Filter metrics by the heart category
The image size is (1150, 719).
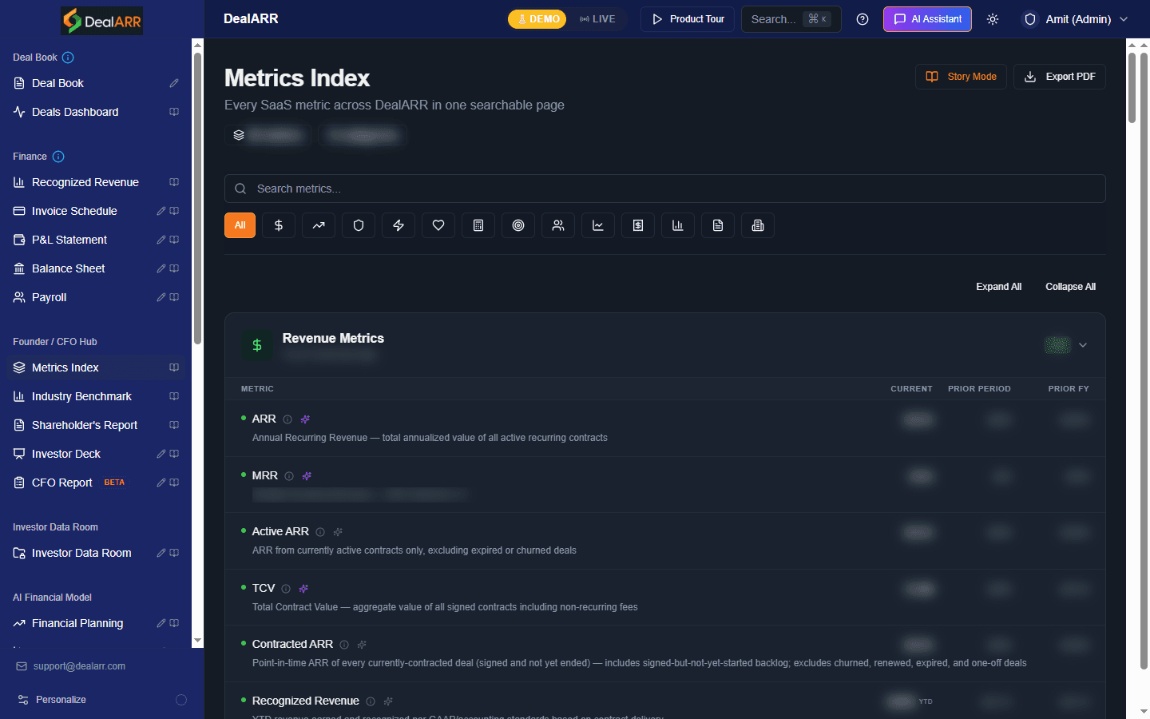pyautogui.click(x=438, y=225)
